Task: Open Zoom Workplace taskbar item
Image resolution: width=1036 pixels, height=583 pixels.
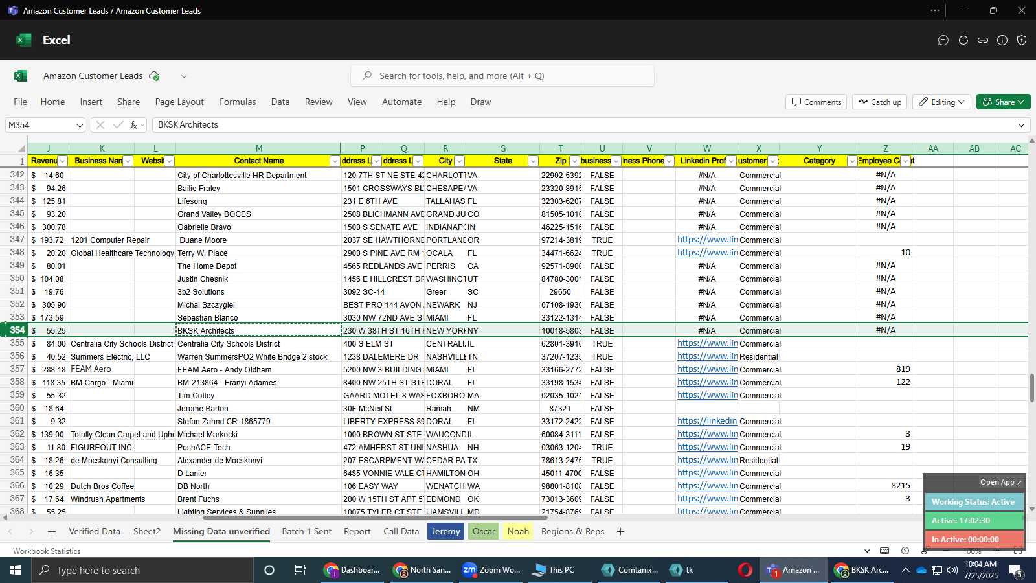Action: pos(491,570)
